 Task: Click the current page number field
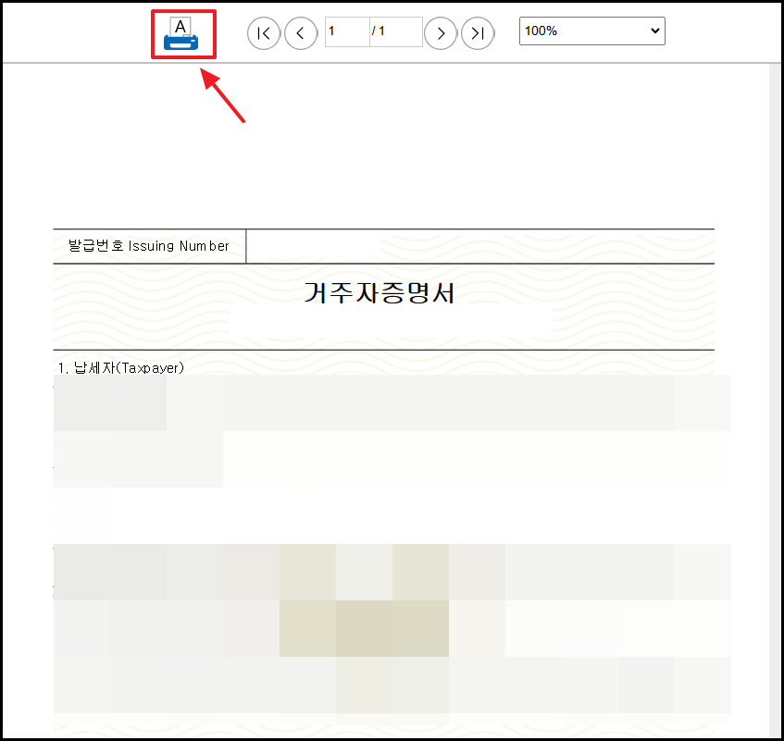(347, 31)
